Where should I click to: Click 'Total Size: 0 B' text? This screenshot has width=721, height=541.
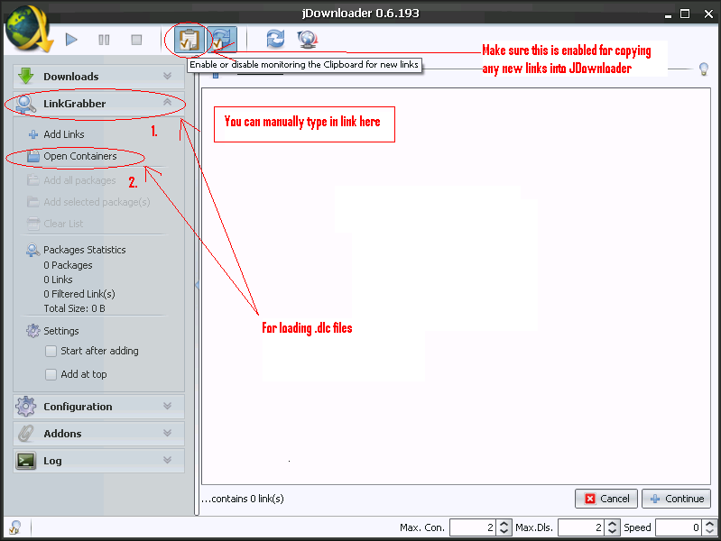pos(75,308)
